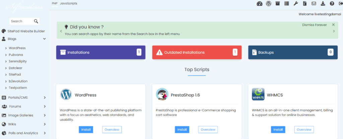Click the WordPress logo in Top Scripts

coord(66,94)
